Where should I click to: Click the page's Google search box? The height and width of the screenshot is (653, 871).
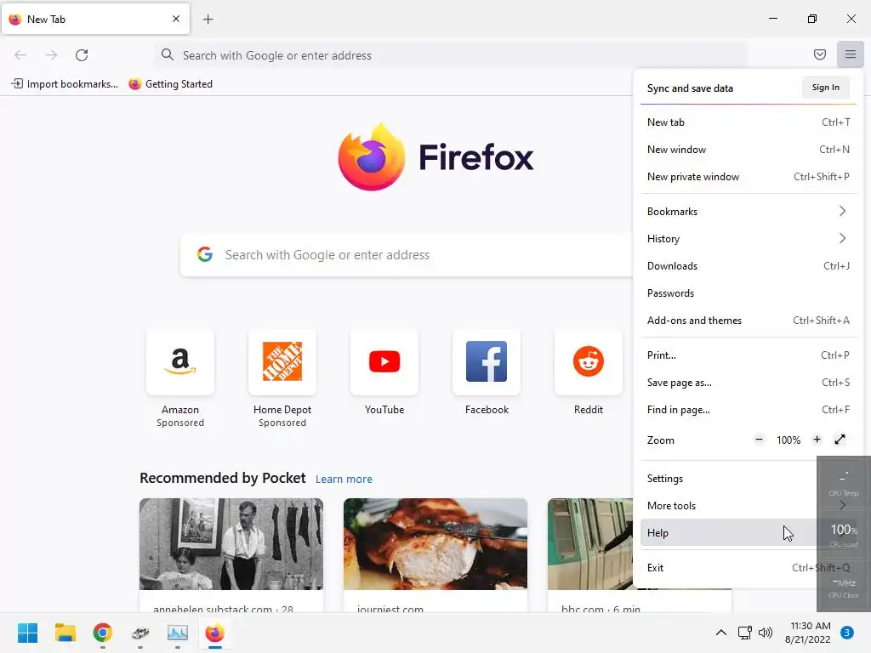tap(407, 255)
